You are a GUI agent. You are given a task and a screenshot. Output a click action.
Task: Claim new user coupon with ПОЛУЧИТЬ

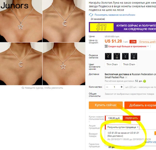coord(131,118)
